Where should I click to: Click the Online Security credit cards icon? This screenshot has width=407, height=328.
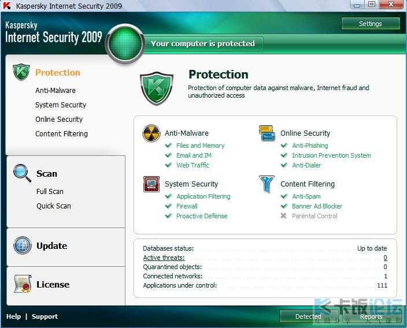click(267, 133)
